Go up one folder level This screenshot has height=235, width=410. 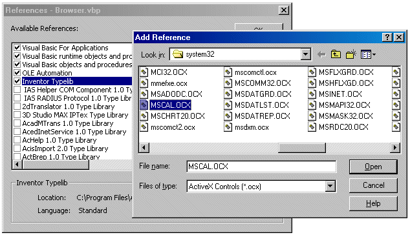click(x=336, y=54)
